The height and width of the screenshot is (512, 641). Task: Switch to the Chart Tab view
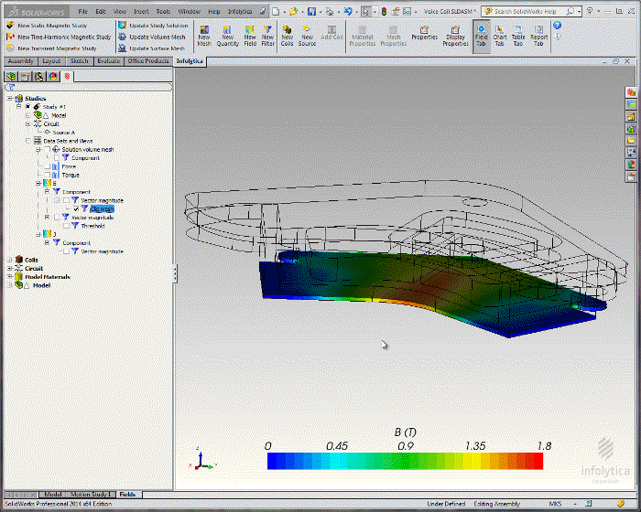point(500,36)
